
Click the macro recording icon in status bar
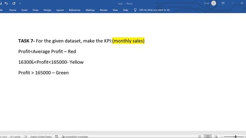tap(57, 136)
